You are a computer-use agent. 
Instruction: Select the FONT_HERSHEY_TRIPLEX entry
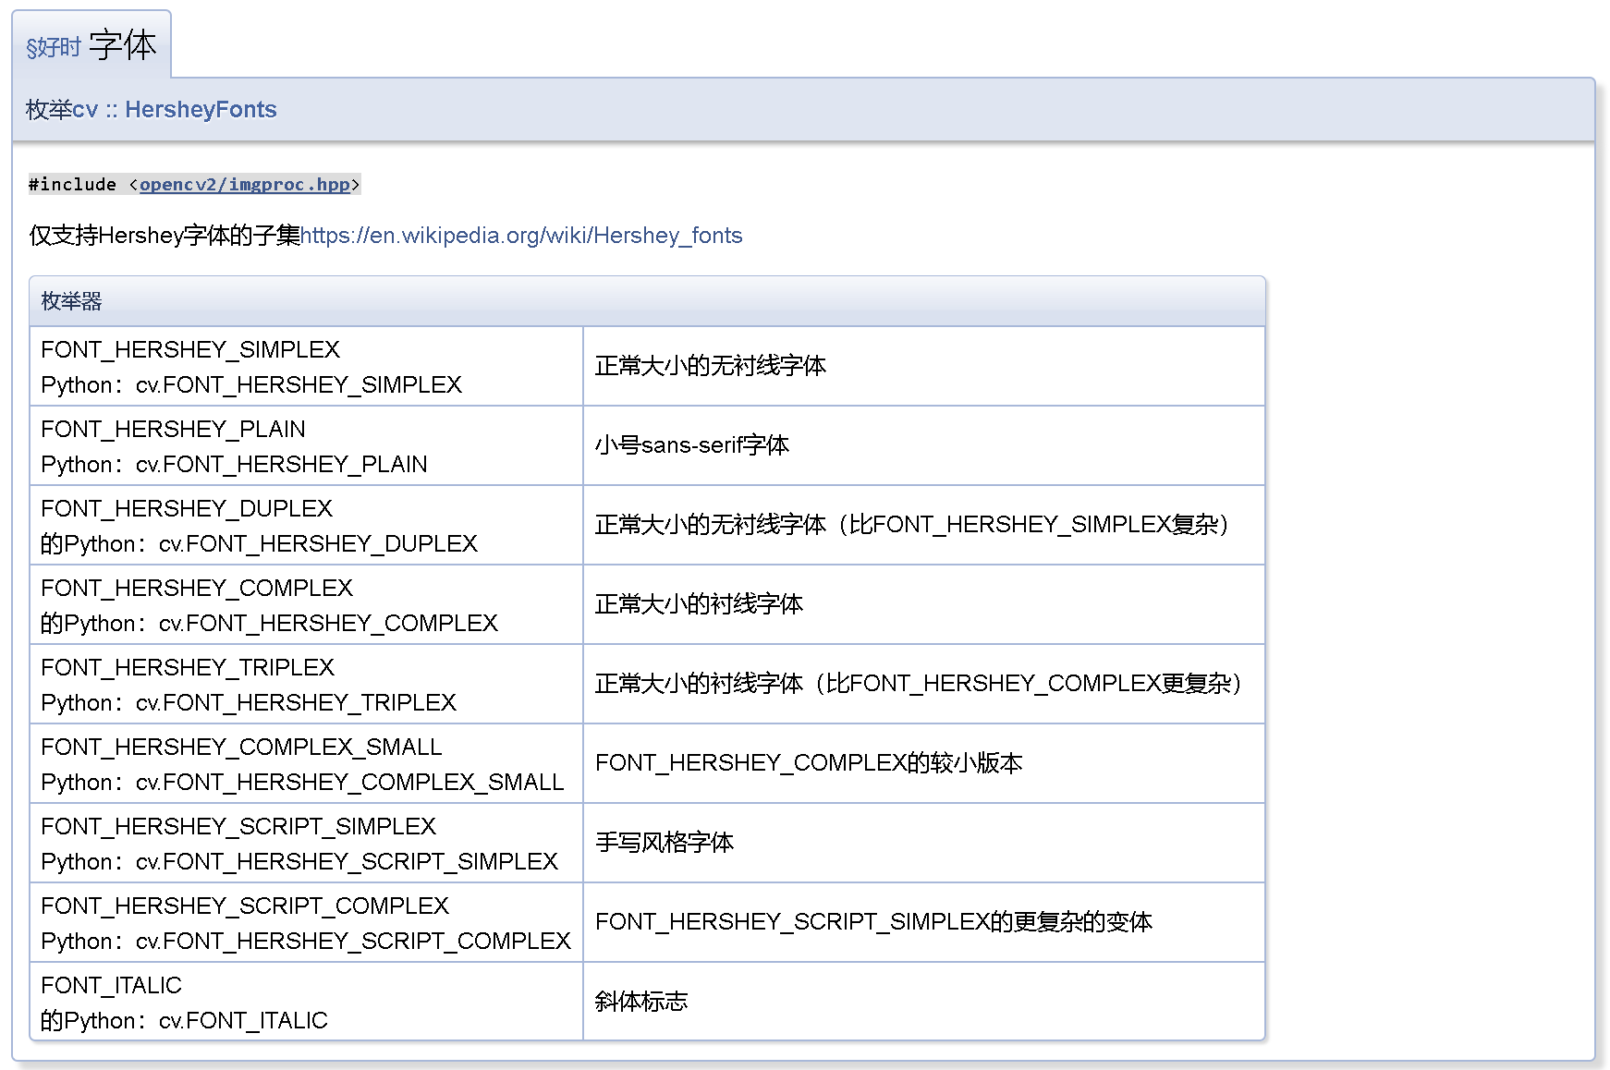[x=188, y=667]
